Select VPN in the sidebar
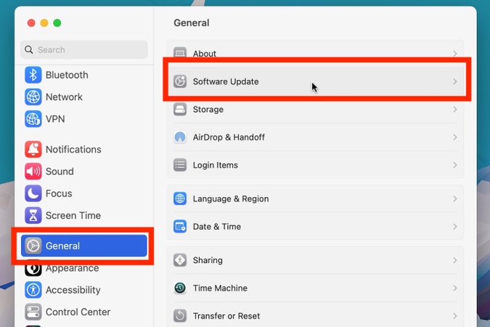The image size is (490, 327). pyautogui.click(x=55, y=118)
